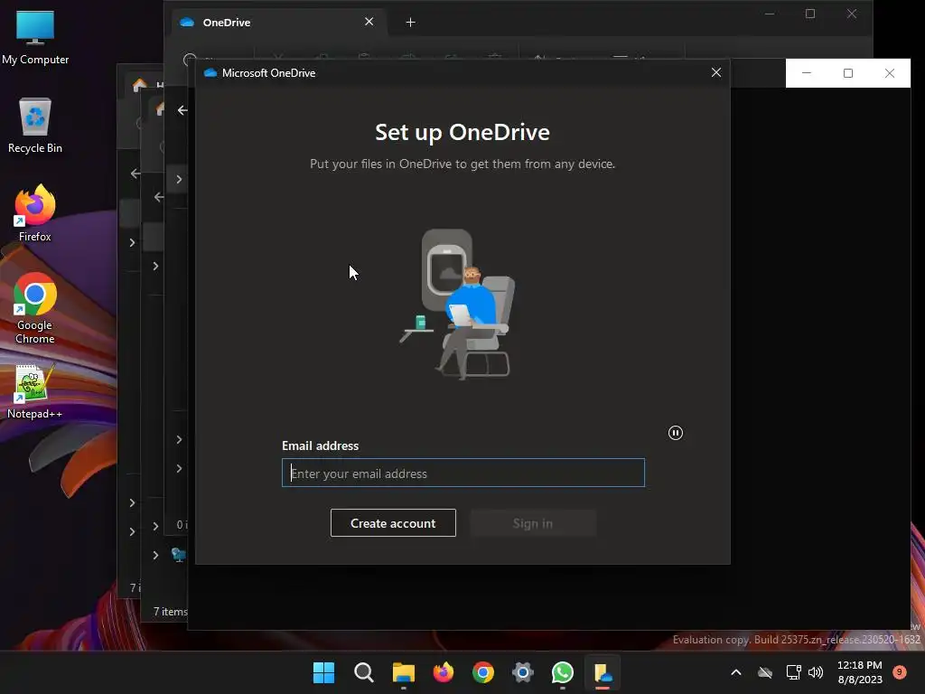Switch to OneDrive setup taskbar item
This screenshot has width=925, height=694.
[x=603, y=672]
